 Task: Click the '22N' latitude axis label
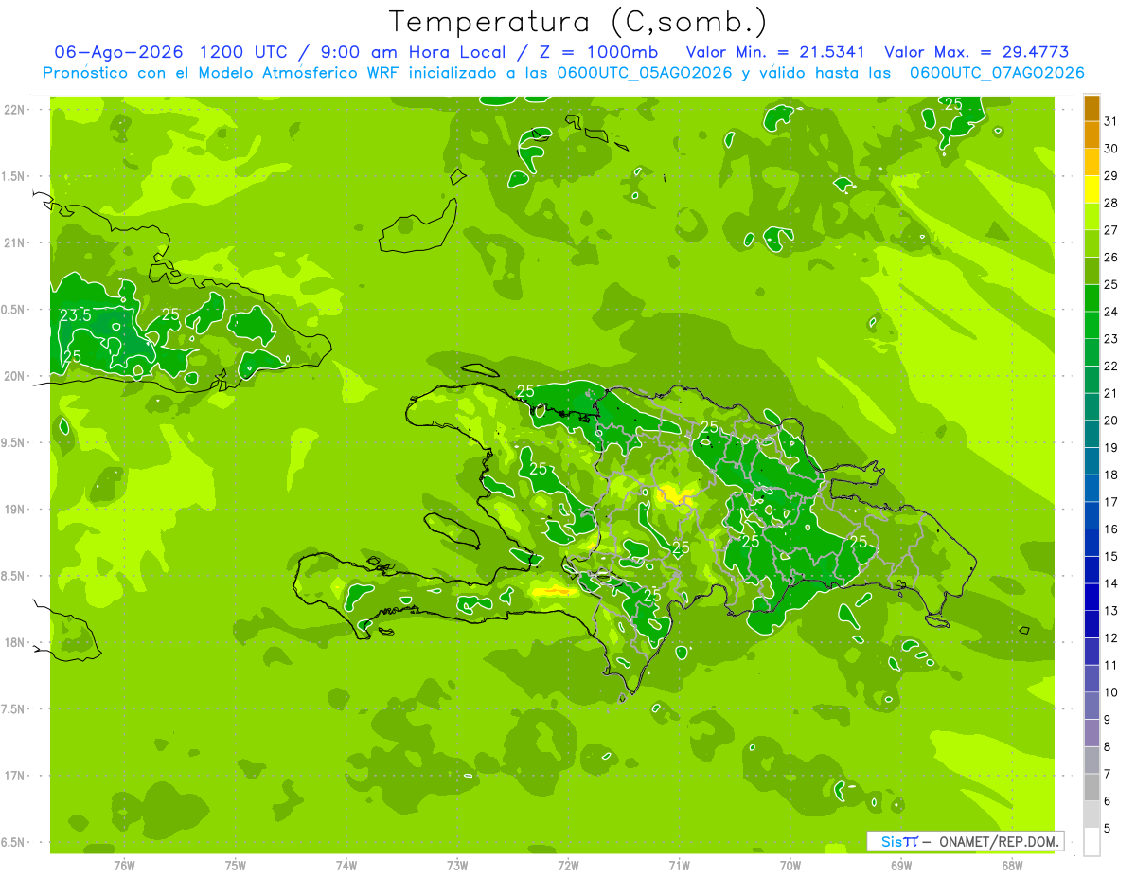coord(15,110)
